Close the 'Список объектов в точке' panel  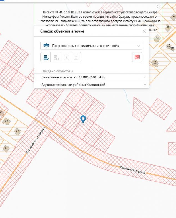[x=144, y=31]
